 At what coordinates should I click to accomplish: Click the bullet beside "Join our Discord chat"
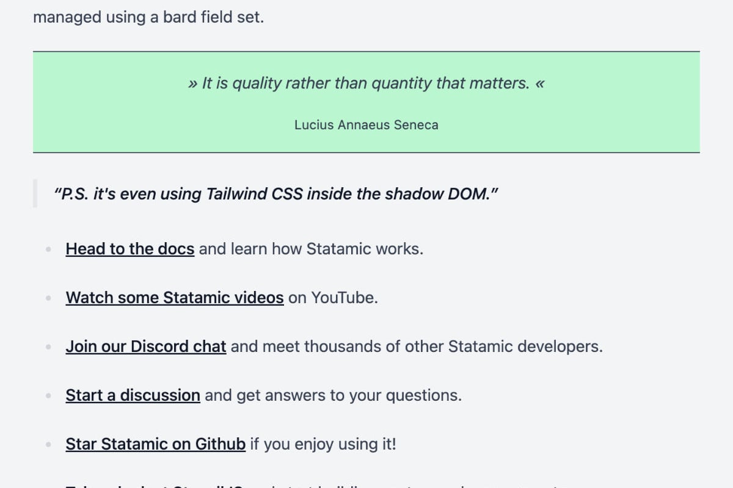coord(48,346)
